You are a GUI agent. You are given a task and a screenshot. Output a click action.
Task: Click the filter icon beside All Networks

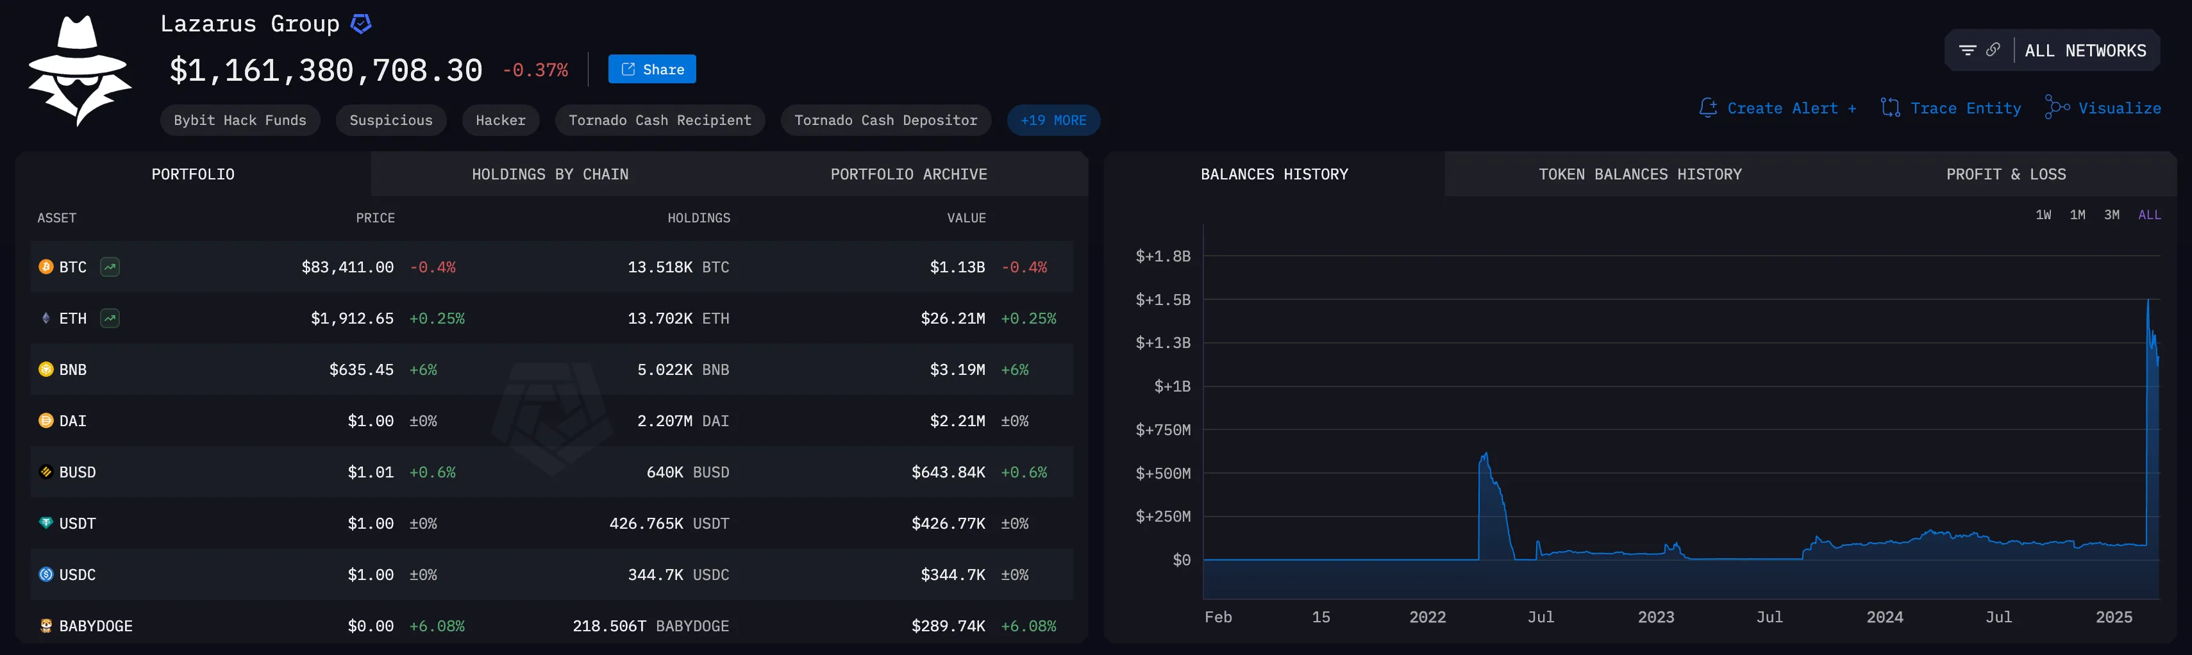click(1968, 50)
